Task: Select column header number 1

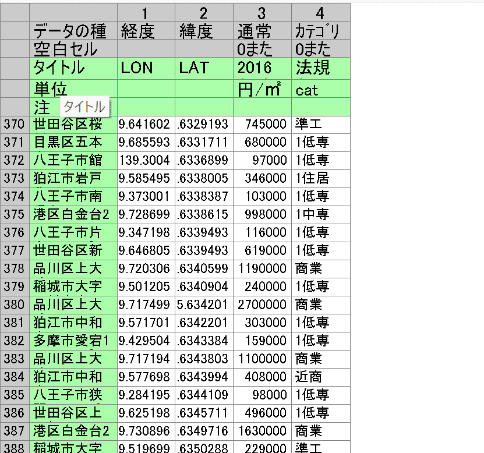Action: coord(146,13)
